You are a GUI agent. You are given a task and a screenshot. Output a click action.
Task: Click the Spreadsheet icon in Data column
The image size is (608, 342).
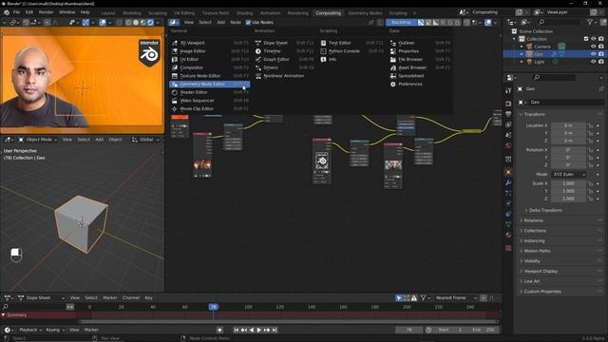pyautogui.click(x=392, y=76)
